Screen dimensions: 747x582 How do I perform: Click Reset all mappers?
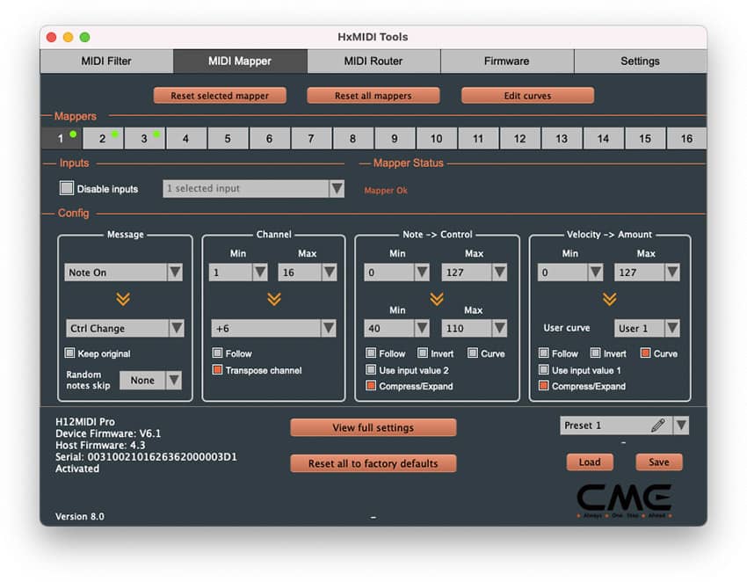click(373, 95)
